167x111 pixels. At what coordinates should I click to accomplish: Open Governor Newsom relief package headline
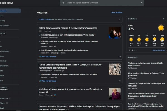[79, 108]
